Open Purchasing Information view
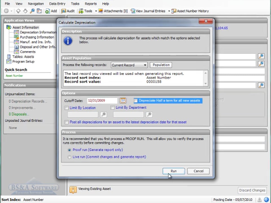 pos(37,37)
